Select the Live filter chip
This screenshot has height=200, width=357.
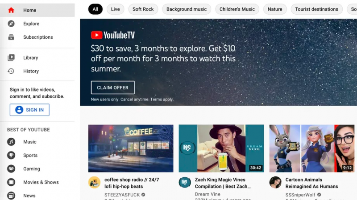click(116, 9)
